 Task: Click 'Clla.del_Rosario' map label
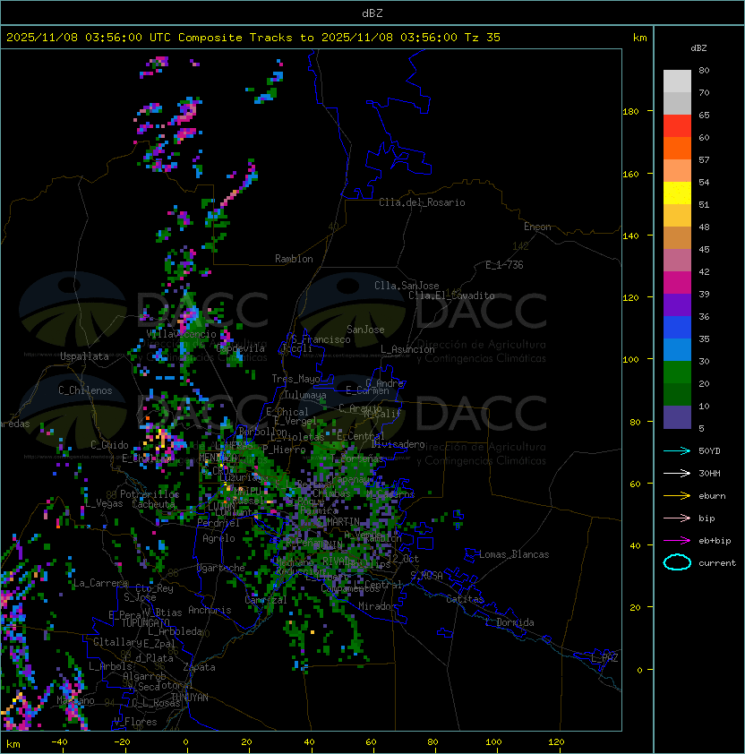coord(422,202)
